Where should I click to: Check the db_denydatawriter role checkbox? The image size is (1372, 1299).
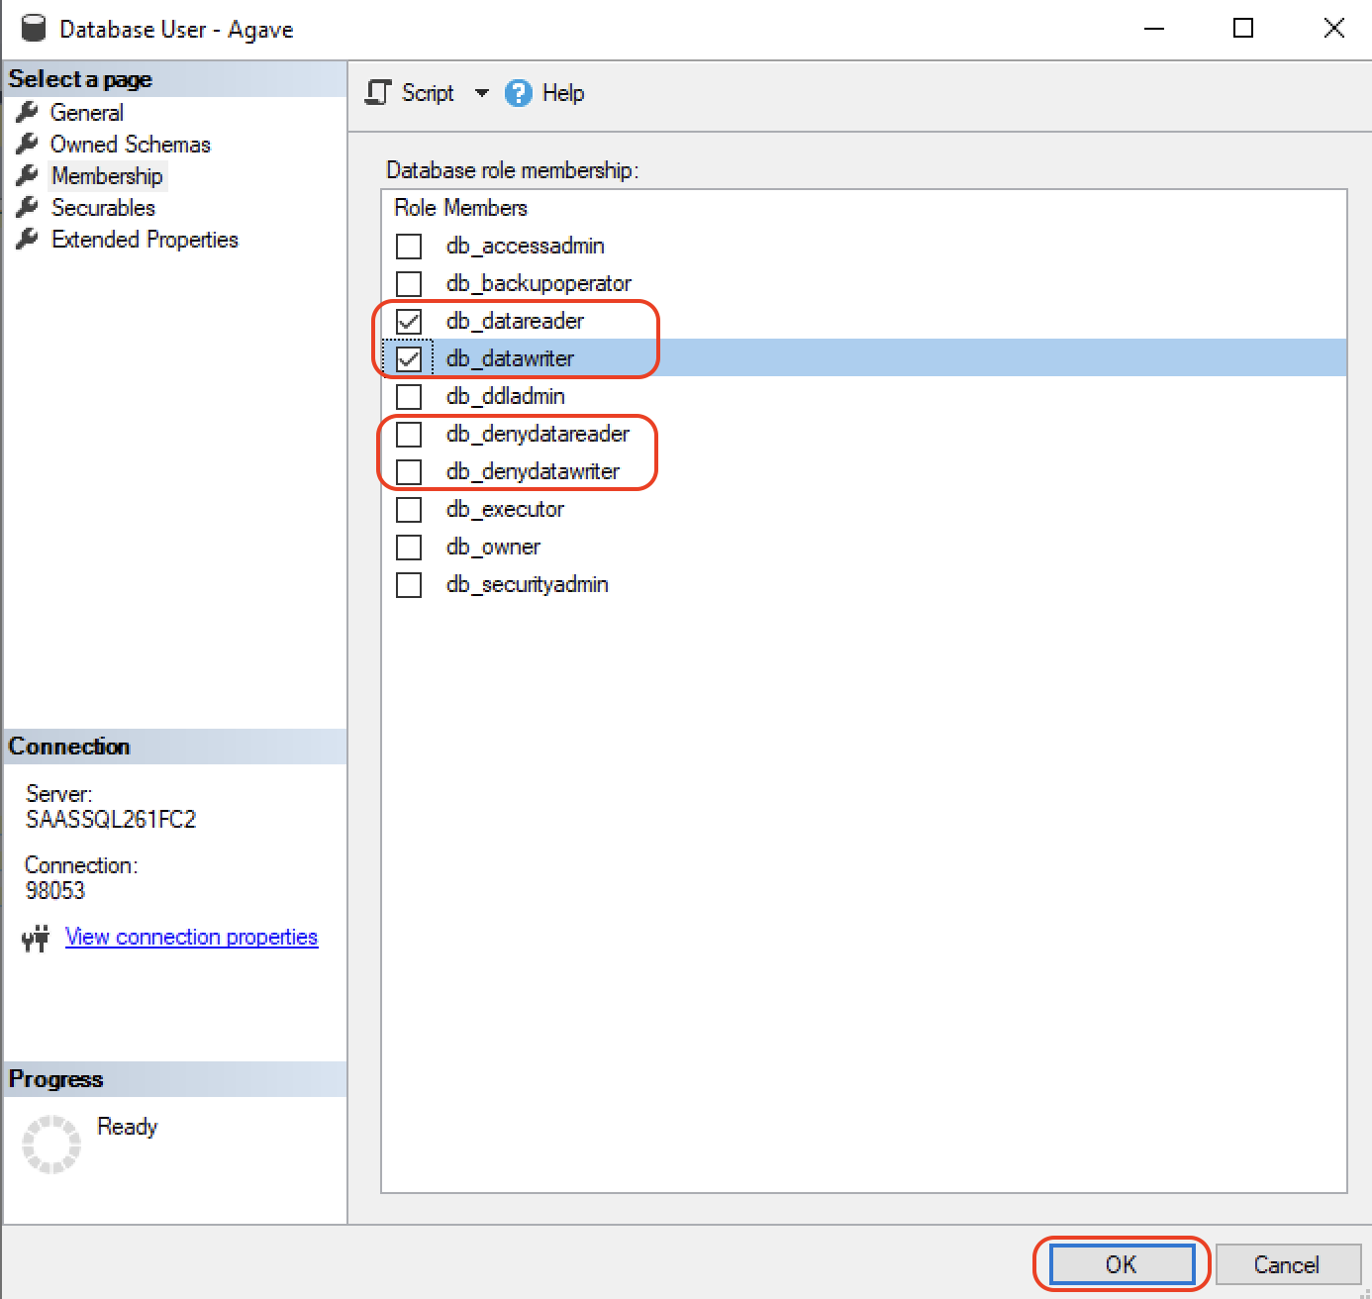pos(409,471)
